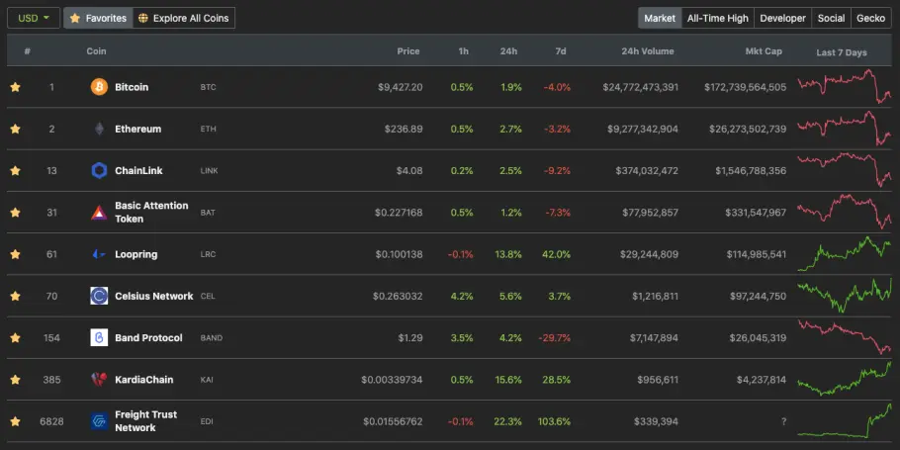Open the Freight Trust Network link
900x450 pixels.
(145, 421)
